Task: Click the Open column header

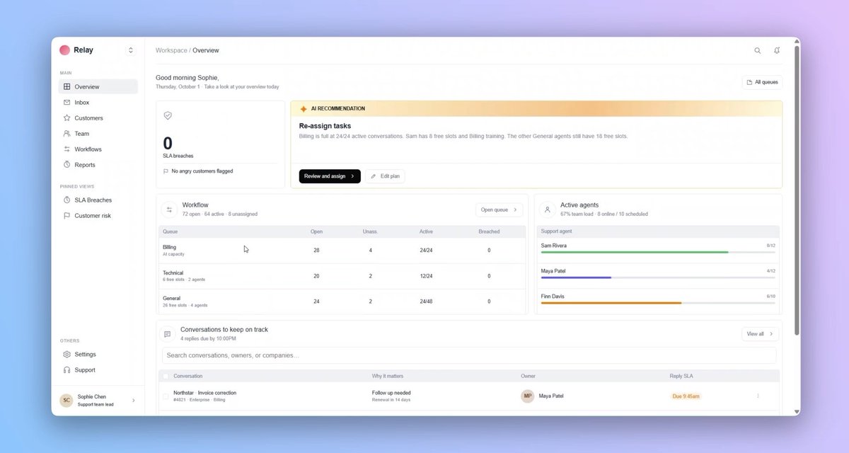Action: point(316,231)
